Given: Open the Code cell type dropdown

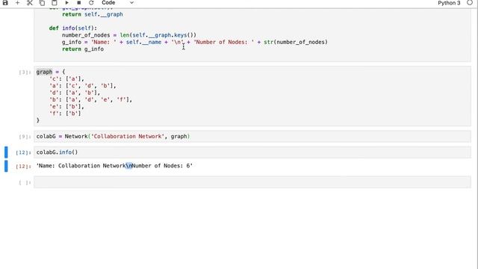Looking at the screenshot, I should (x=117, y=3).
